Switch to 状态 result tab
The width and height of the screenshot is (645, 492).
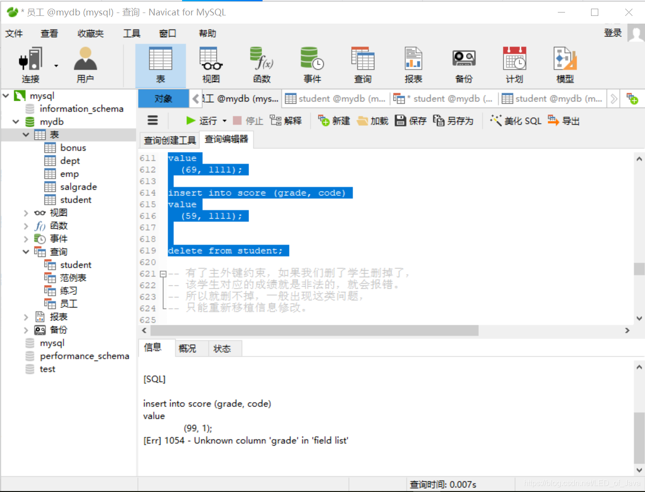click(x=222, y=348)
